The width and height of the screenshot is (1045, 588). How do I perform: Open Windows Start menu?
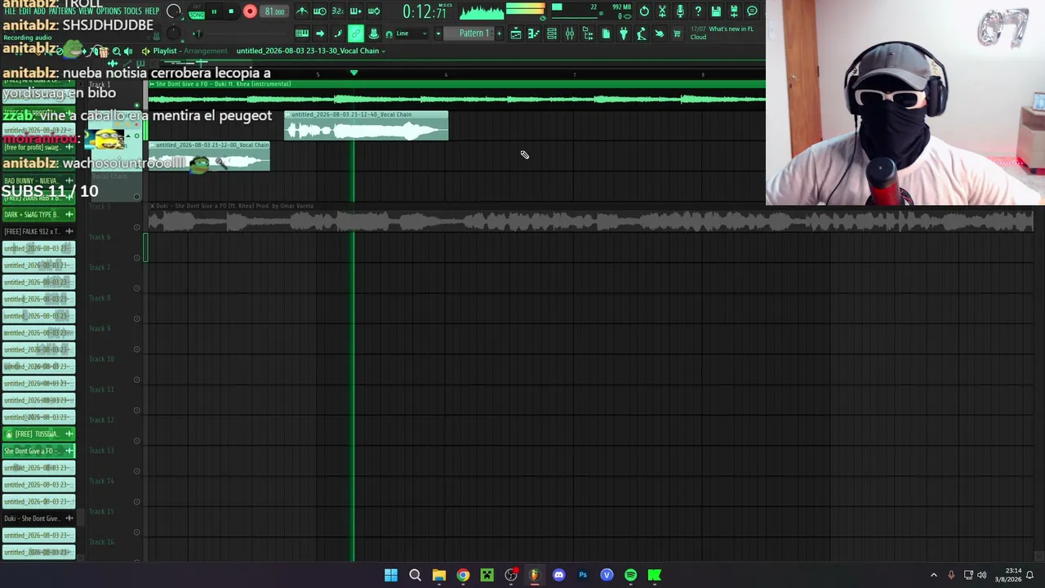(391, 575)
